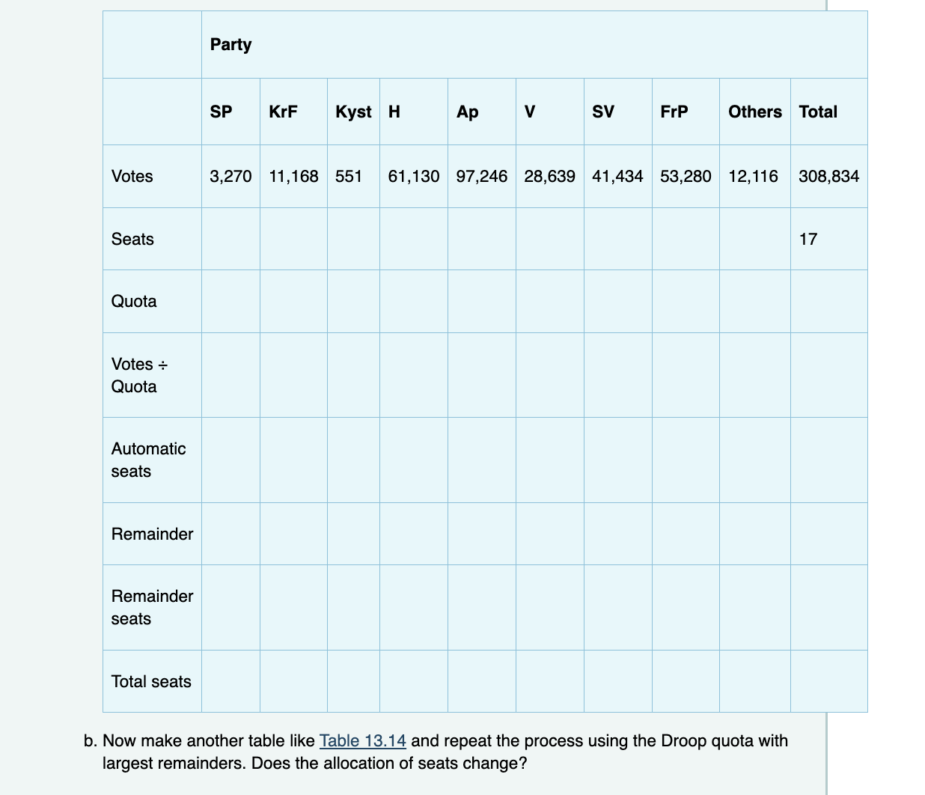The image size is (925, 795).
Task: Select the SP column header
Action: tap(220, 111)
